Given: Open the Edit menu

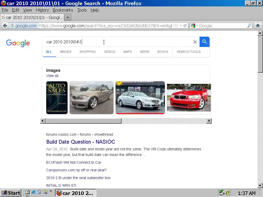Looking at the screenshot, I should [x=16, y=10].
